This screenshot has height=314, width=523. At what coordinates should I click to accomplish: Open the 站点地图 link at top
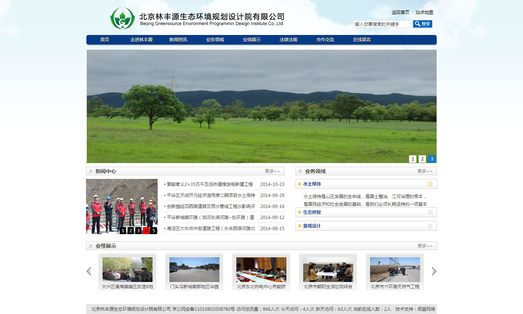pos(424,12)
